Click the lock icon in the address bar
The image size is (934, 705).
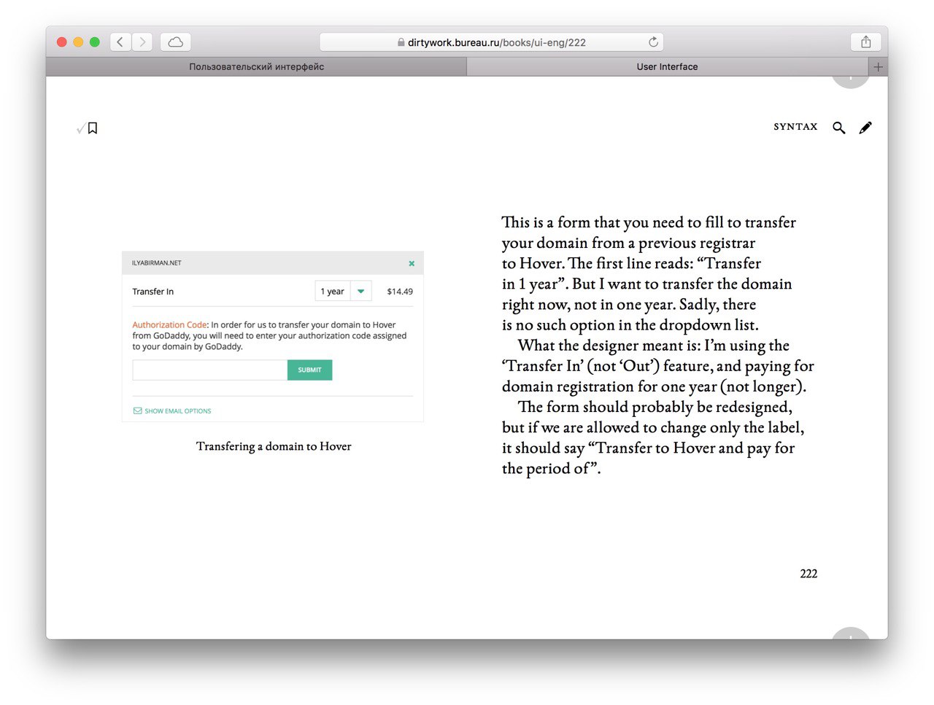tap(401, 42)
